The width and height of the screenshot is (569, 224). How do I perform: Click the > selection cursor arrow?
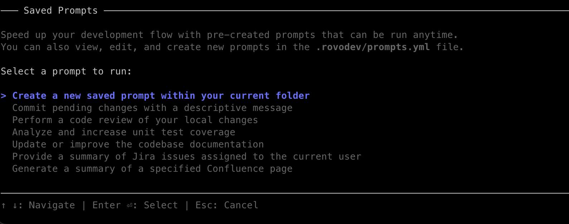click(x=4, y=96)
